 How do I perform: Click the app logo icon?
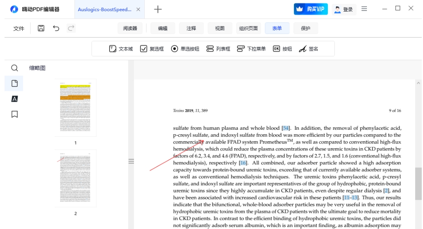point(14,9)
